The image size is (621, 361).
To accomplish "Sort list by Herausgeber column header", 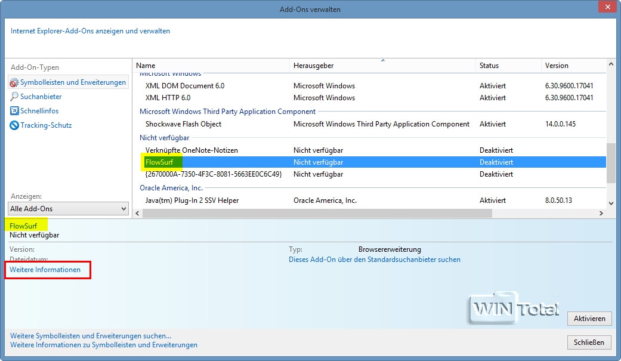I will click(382, 66).
